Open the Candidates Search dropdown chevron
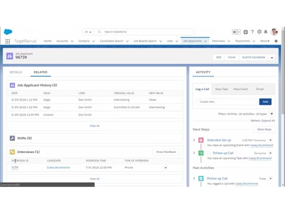 (127, 41)
